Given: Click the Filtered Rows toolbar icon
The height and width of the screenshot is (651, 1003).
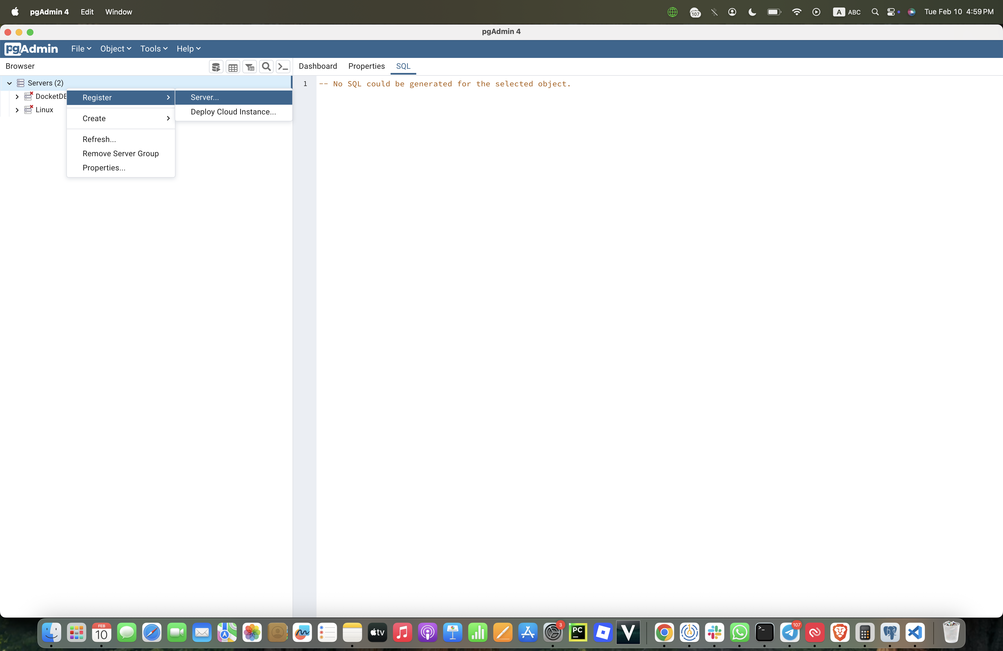Looking at the screenshot, I should coord(249,67).
